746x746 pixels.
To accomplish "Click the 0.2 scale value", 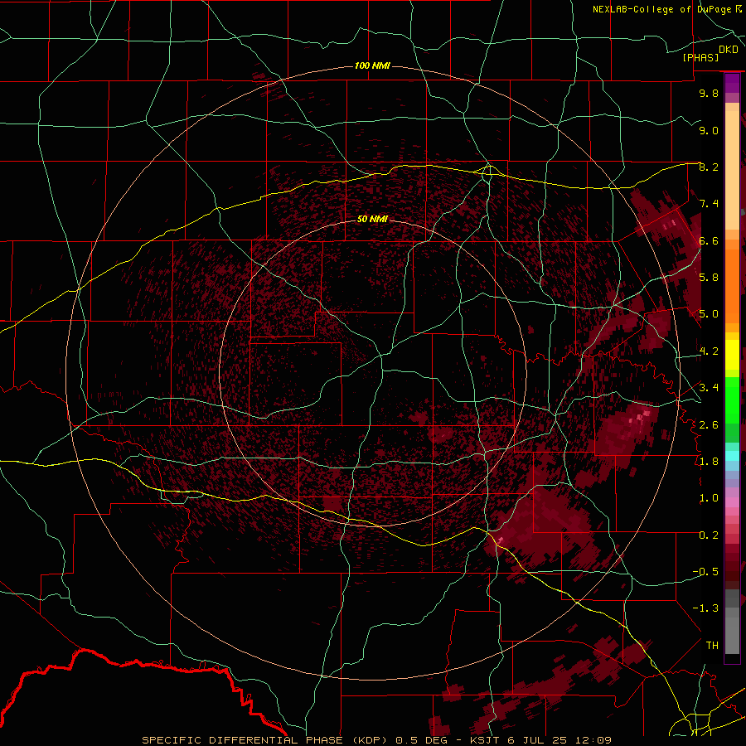I will pos(709,535).
